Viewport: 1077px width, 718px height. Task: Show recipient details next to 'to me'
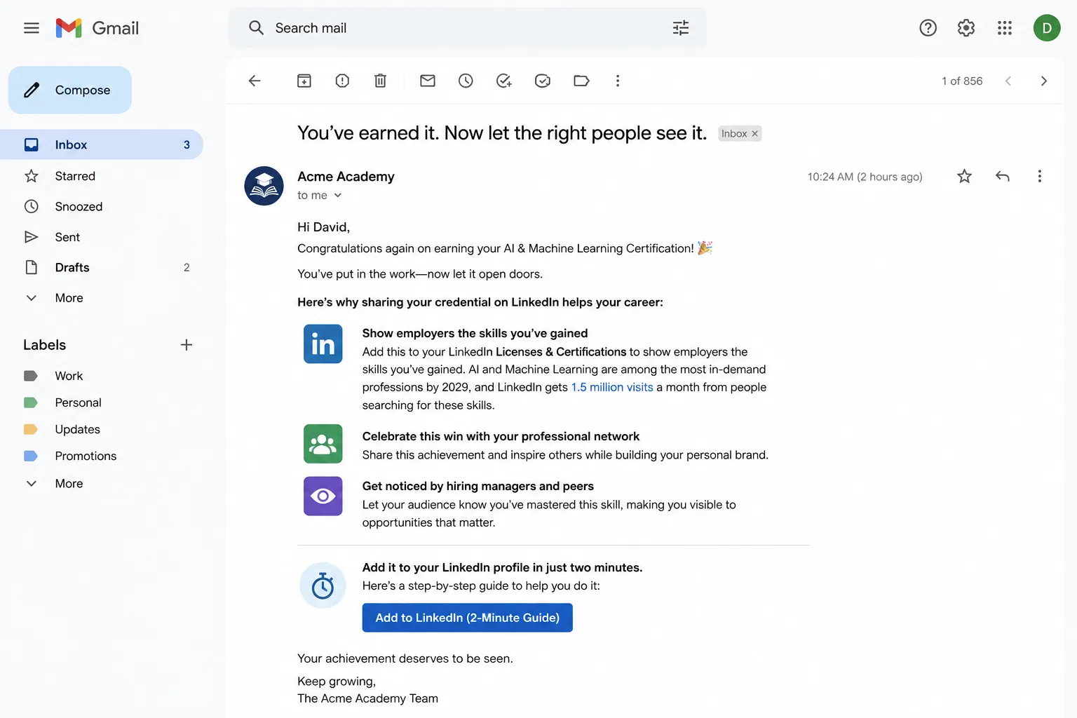pyautogui.click(x=338, y=196)
